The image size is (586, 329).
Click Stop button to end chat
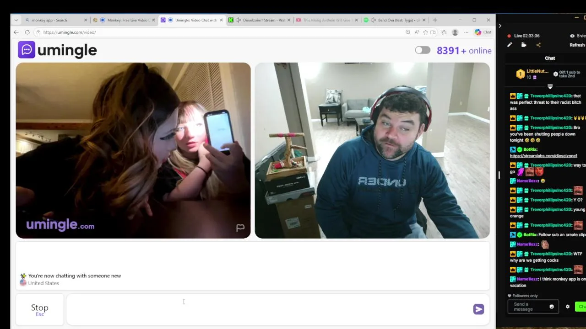point(40,309)
